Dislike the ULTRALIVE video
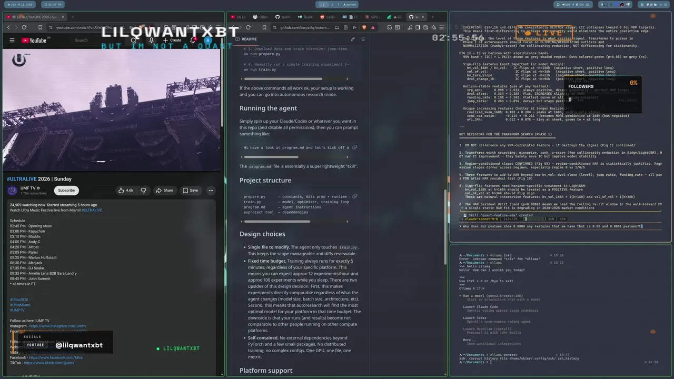The width and height of the screenshot is (674, 379). [x=143, y=190]
